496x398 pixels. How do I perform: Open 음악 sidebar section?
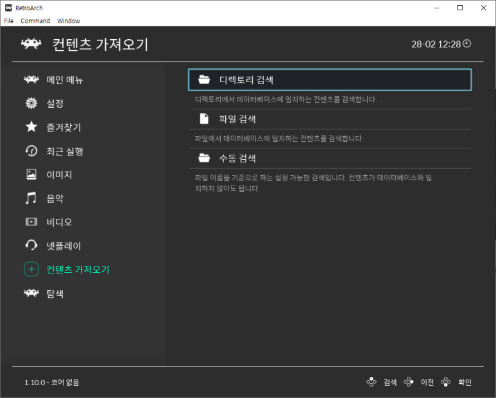click(55, 198)
